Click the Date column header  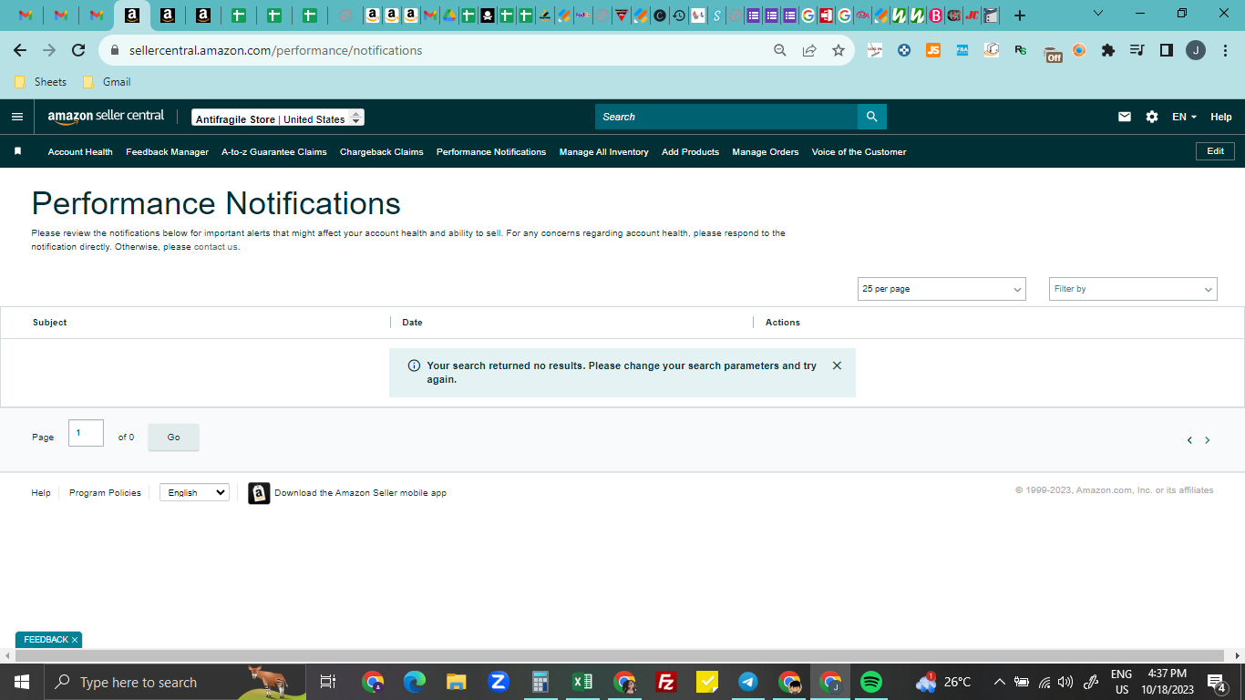coord(412,323)
